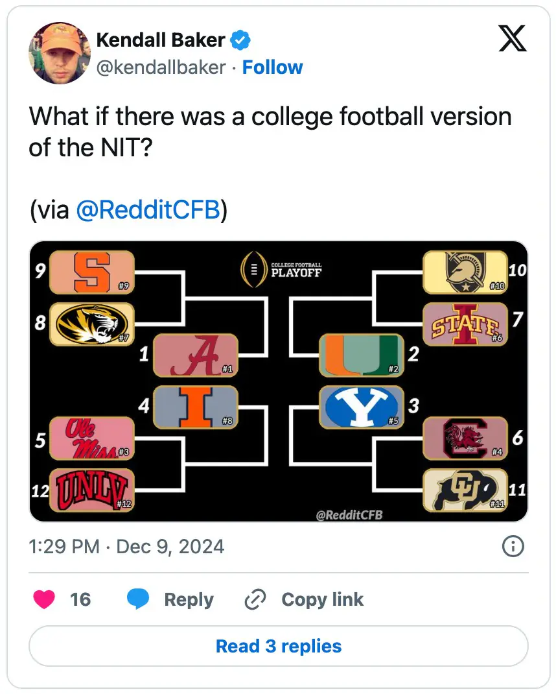Click the Syracuse logo in bracket
Screen dimensions: 556x694
(x=92, y=272)
